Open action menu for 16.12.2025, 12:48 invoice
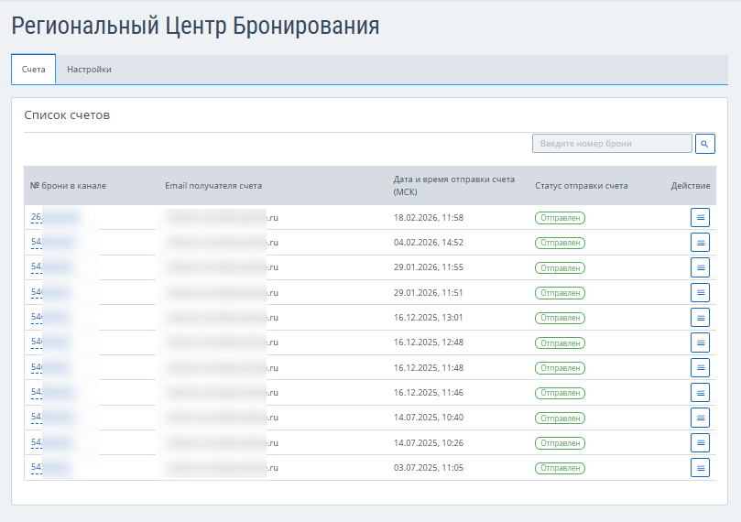This screenshot has height=522, width=741. point(700,343)
